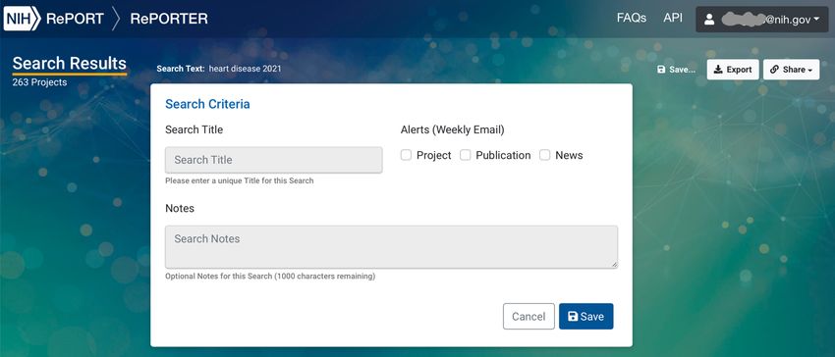The image size is (835, 357).
Task: Focus the Search Title input field
Action: tap(274, 160)
